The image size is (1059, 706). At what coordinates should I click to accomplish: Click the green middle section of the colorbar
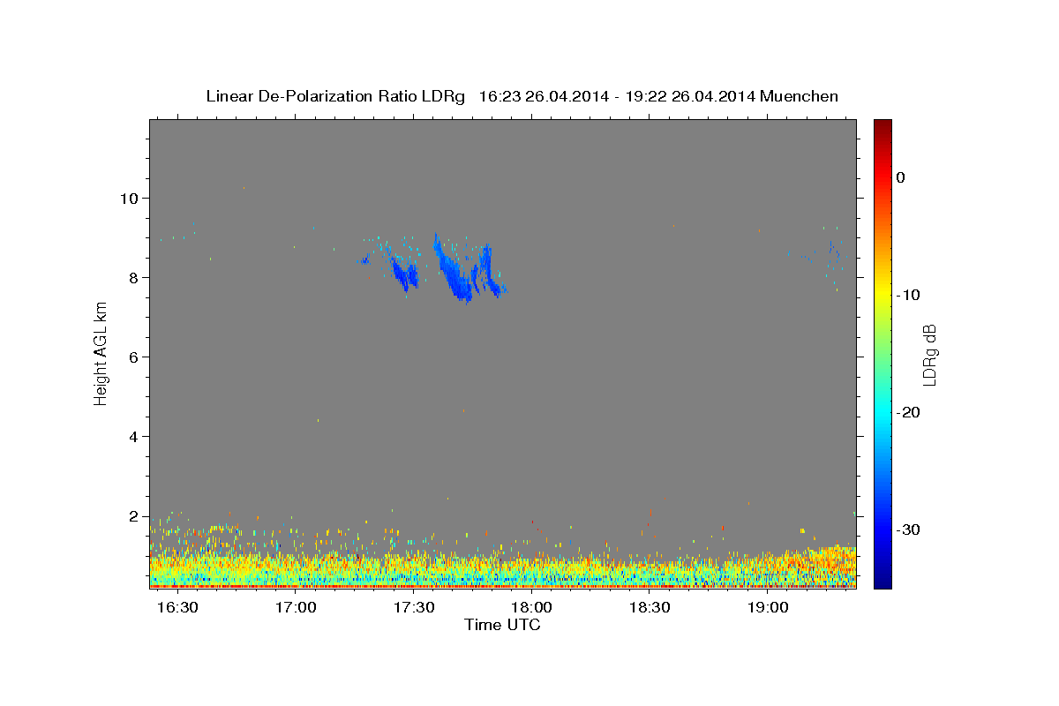(x=882, y=353)
